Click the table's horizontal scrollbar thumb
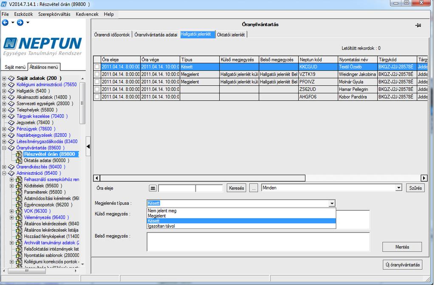The width and height of the screenshot is (435, 285). (x=203, y=178)
